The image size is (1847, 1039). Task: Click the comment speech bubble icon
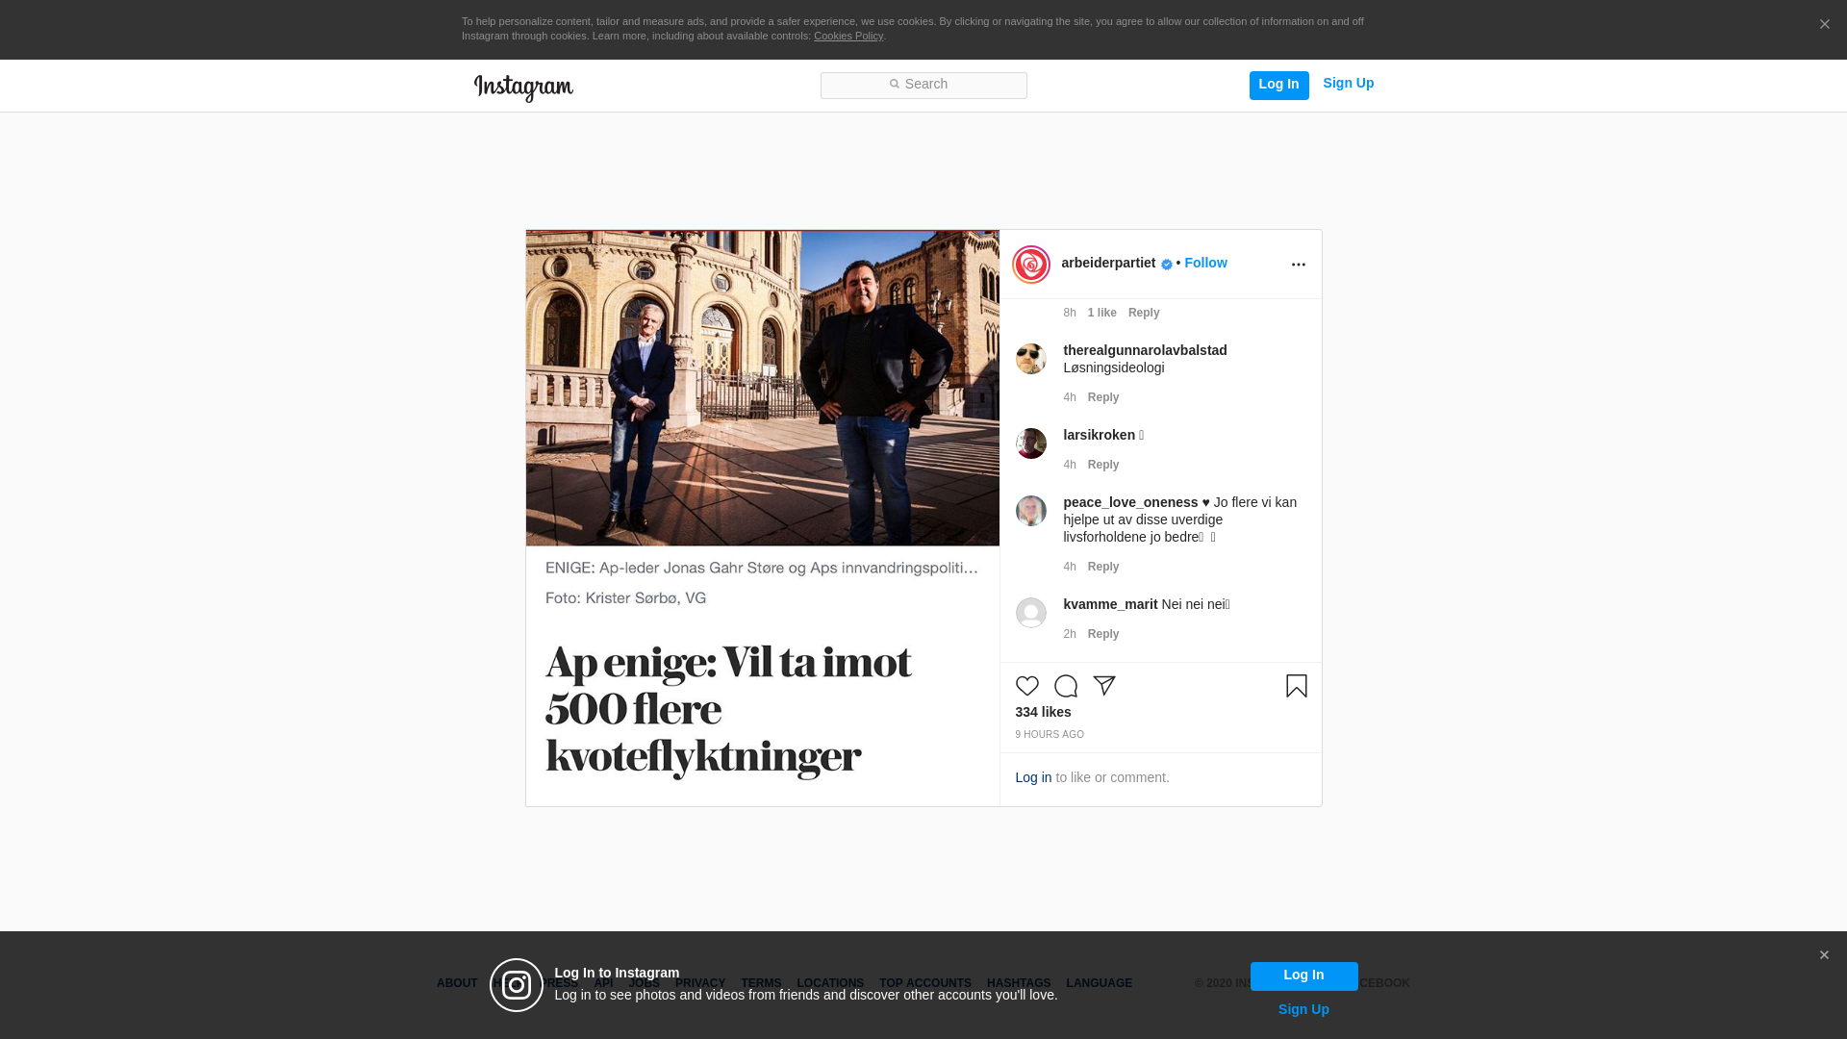click(x=1065, y=686)
